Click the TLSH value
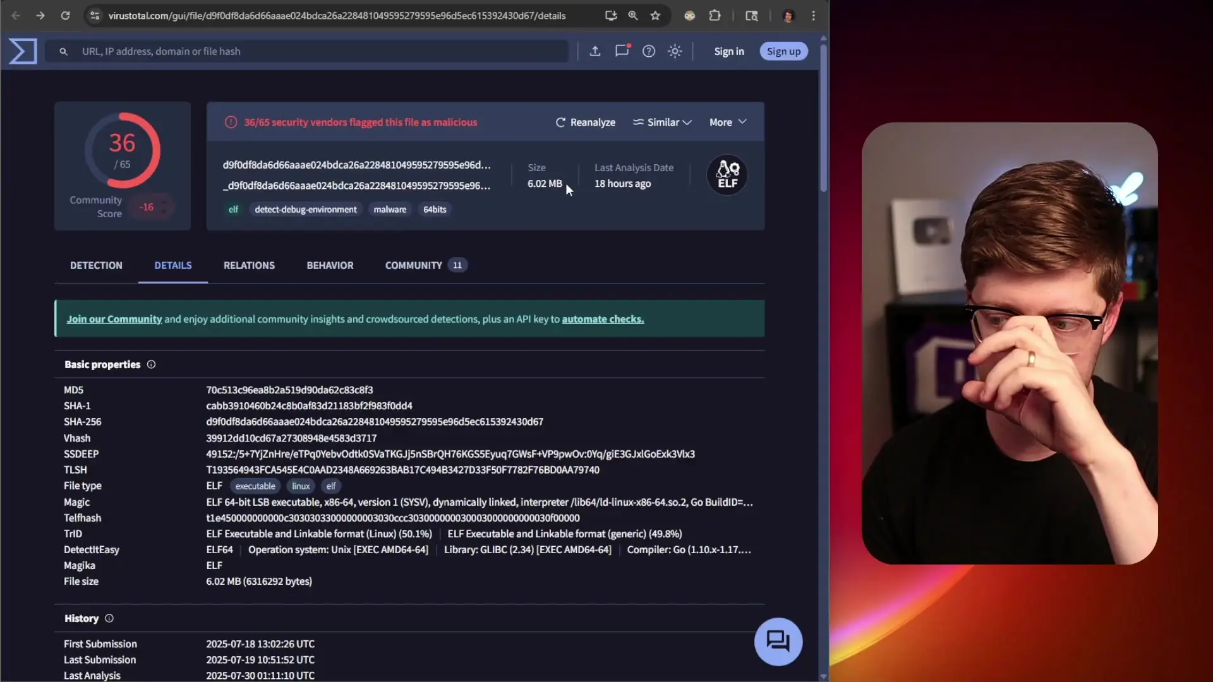This screenshot has height=682, width=1213. point(402,470)
